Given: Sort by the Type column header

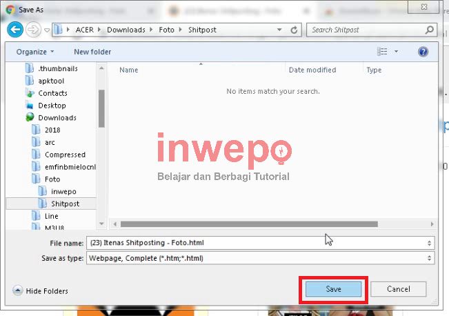Looking at the screenshot, I should [374, 70].
